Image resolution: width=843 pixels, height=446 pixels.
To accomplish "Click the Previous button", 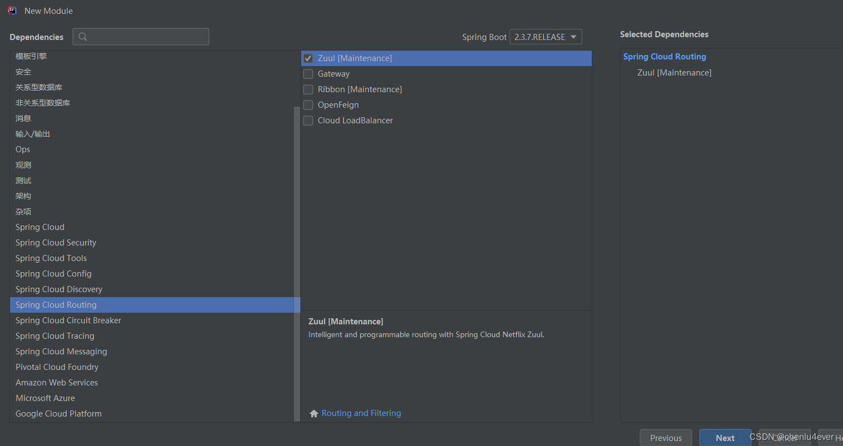I will tap(665, 437).
